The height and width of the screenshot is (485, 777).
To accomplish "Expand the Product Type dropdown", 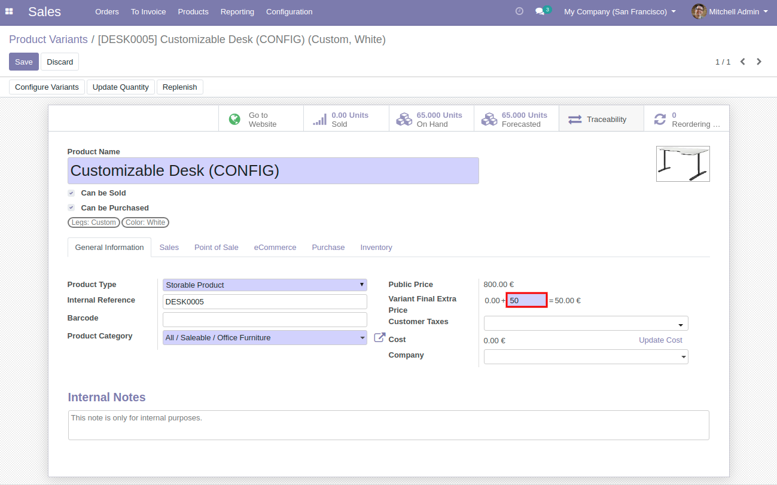I will (x=265, y=285).
